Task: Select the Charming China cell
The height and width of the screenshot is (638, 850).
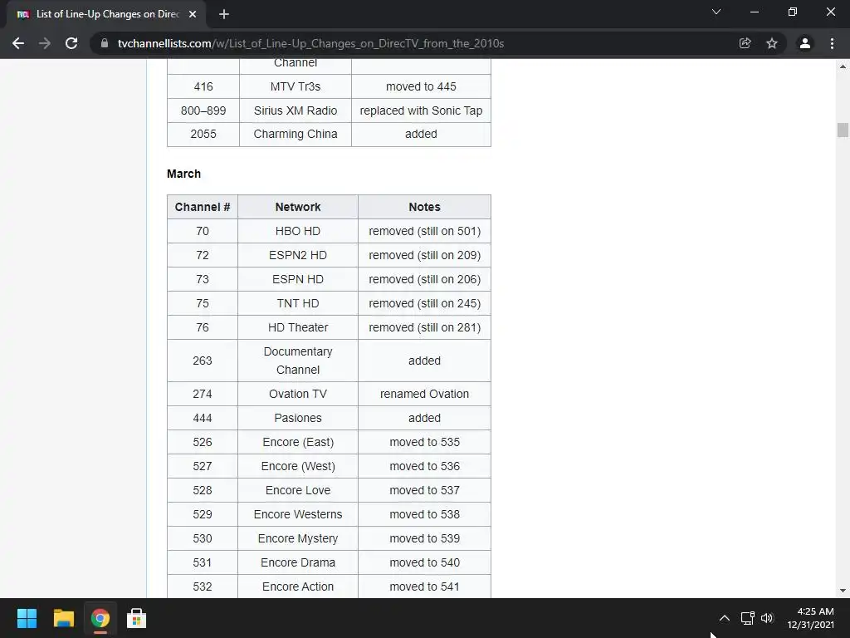Action: 296,134
